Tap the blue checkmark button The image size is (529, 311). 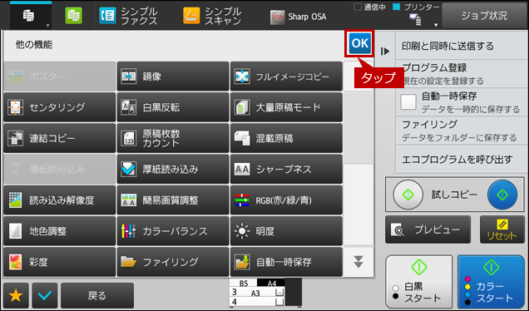coord(45,295)
